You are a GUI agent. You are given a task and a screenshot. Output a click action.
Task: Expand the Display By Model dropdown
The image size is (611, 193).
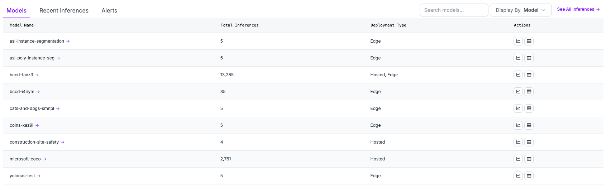click(520, 10)
